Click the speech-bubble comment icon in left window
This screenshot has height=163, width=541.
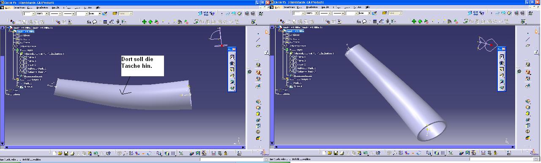[x=95, y=21]
